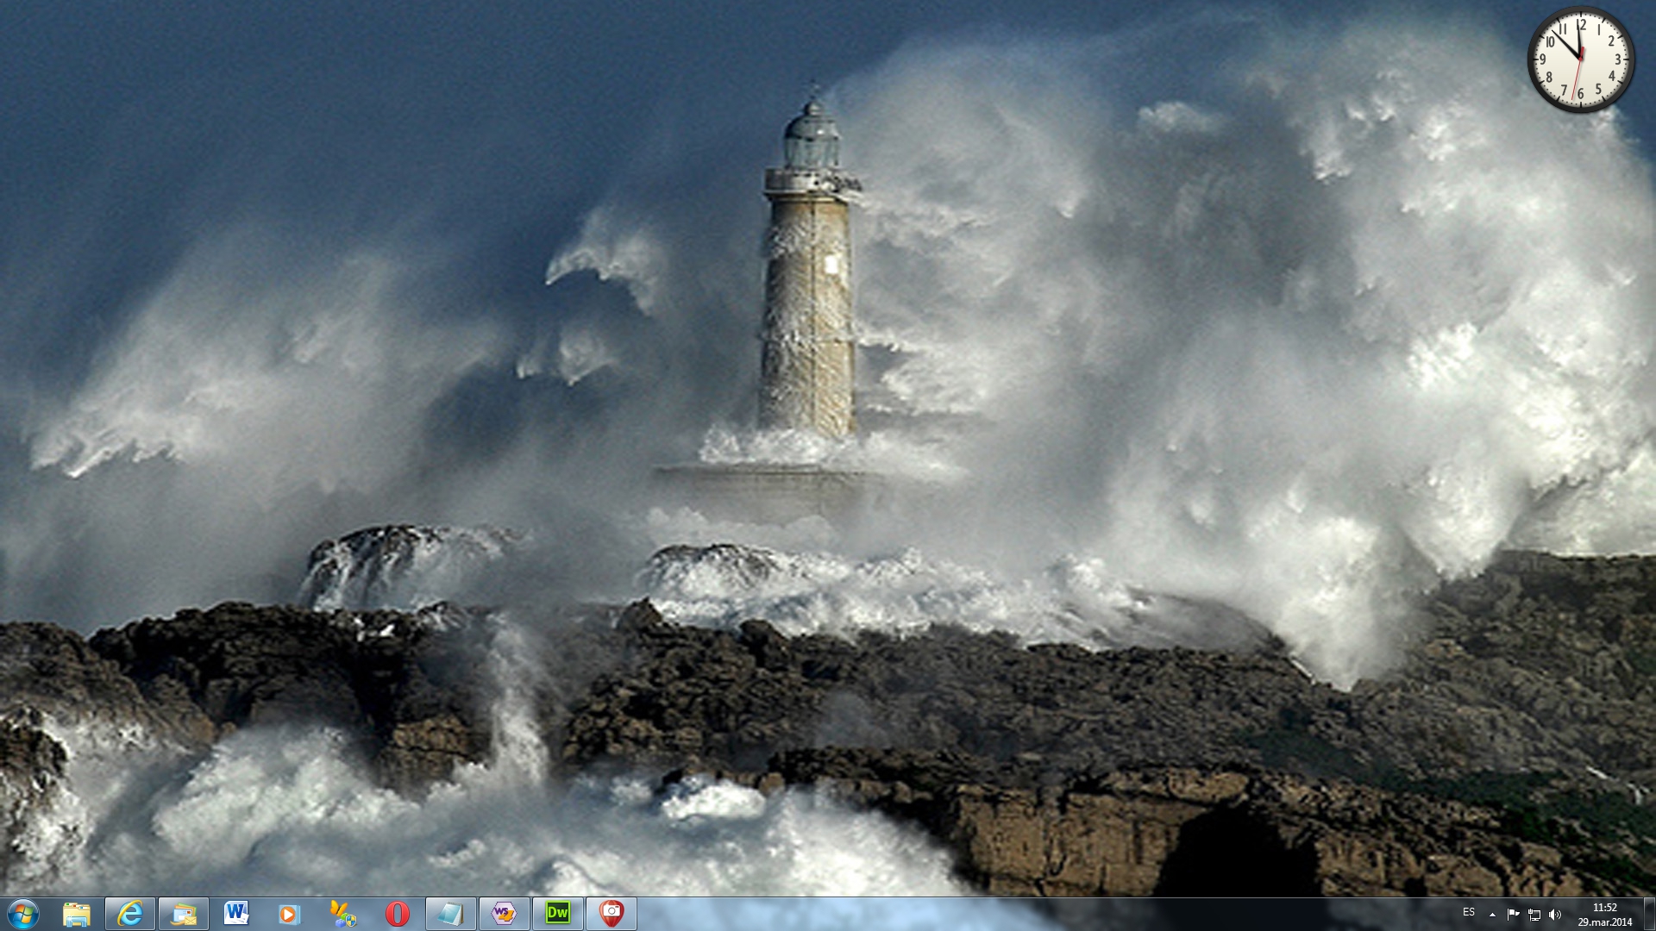Click the analog clock desktop gadget

(x=1580, y=59)
